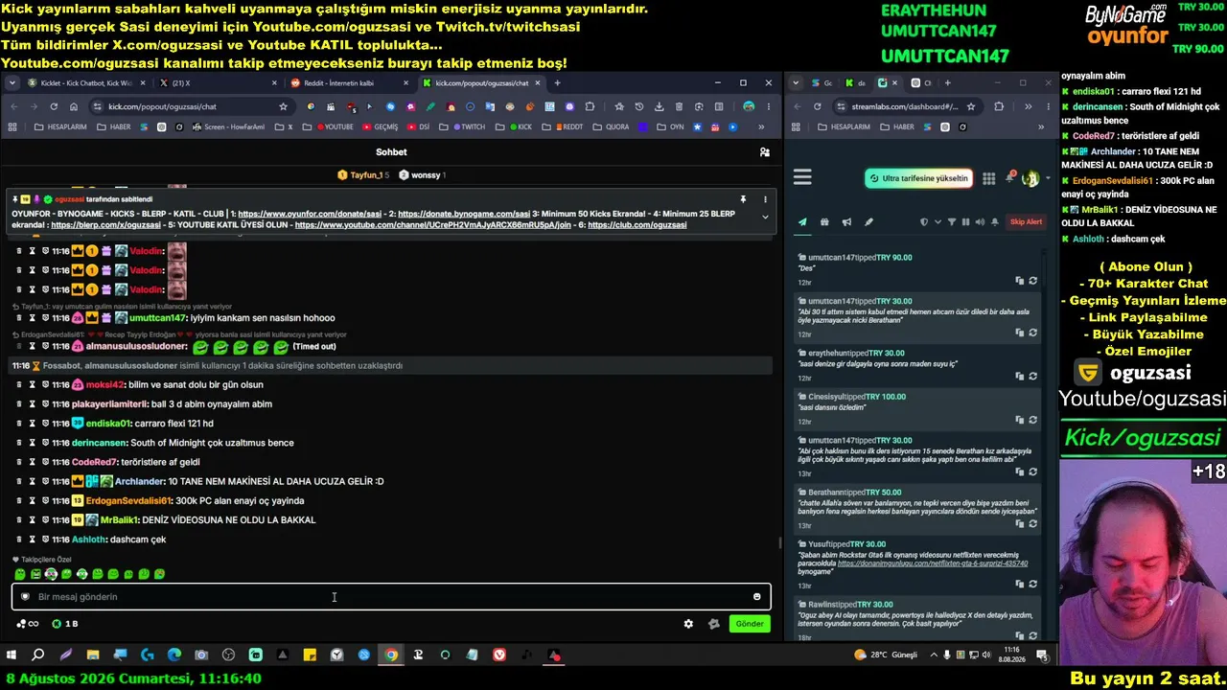Select the Streamlabs brush tab icon
This screenshot has height=690, width=1227.
click(868, 222)
